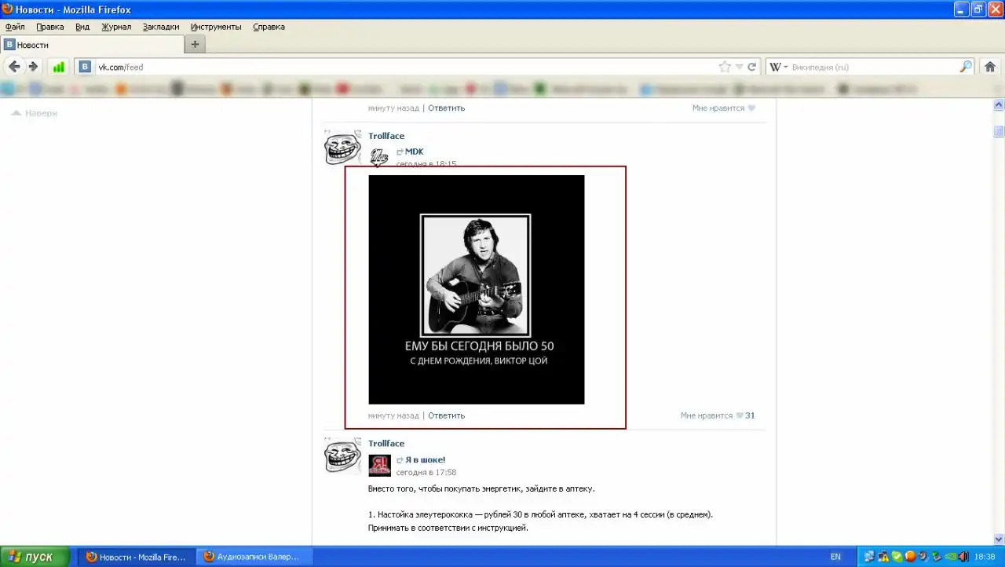Viewport: 1005px width, 567px height.
Task: Click the search magnifier icon
Action: tap(966, 67)
